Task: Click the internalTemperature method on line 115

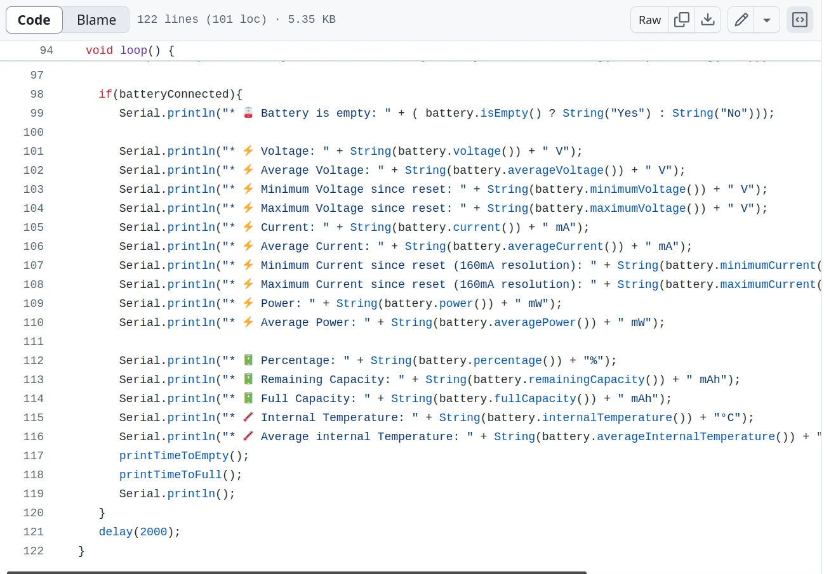Action: tap(607, 417)
